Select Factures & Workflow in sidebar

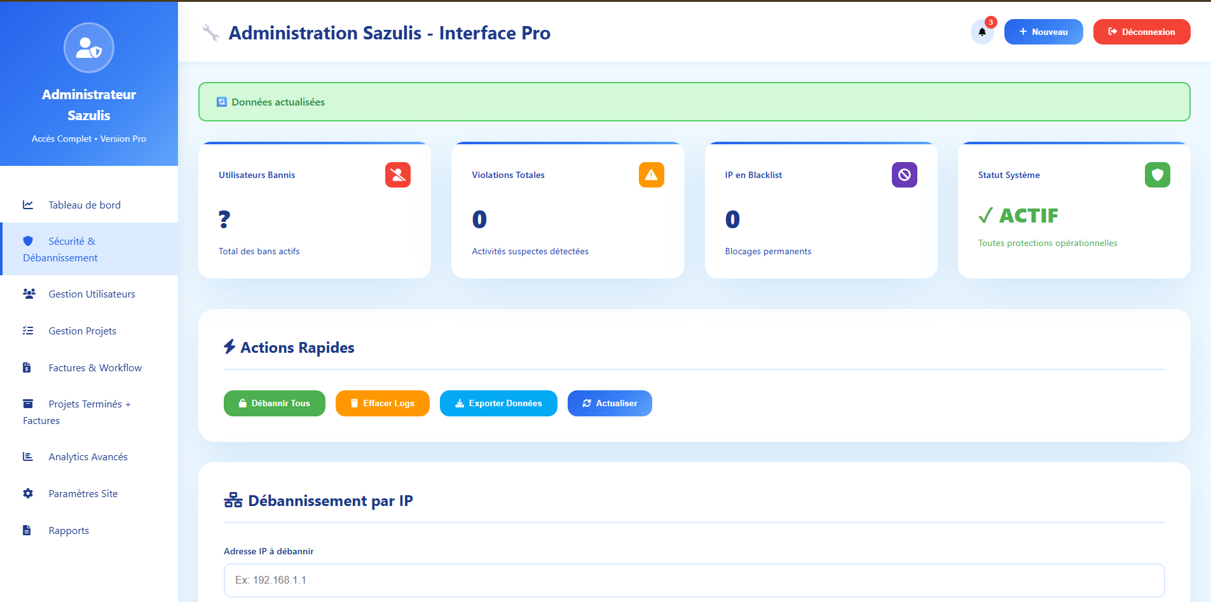click(x=95, y=367)
